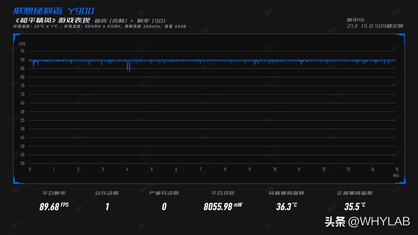The width and height of the screenshot is (418, 235).
Task: Click the 0 minute axis tick
Action: click(x=30, y=169)
